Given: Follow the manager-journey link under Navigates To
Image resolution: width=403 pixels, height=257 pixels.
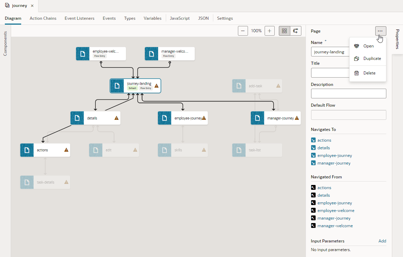Looking at the screenshot, I should [x=334, y=163].
